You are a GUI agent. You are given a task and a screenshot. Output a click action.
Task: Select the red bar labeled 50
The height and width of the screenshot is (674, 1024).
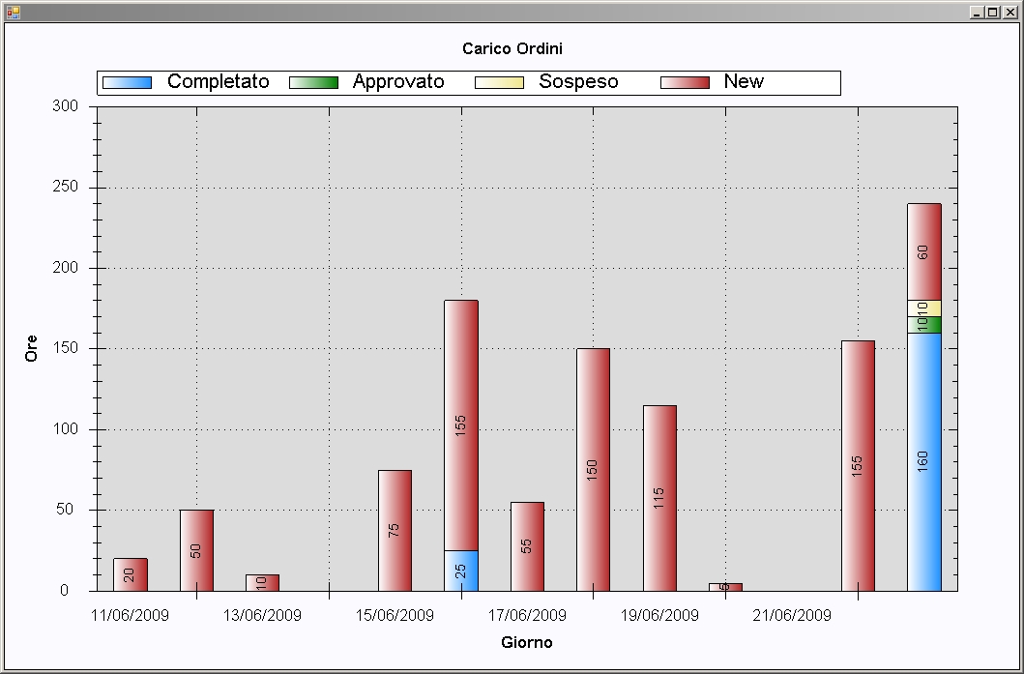coord(196,550)
